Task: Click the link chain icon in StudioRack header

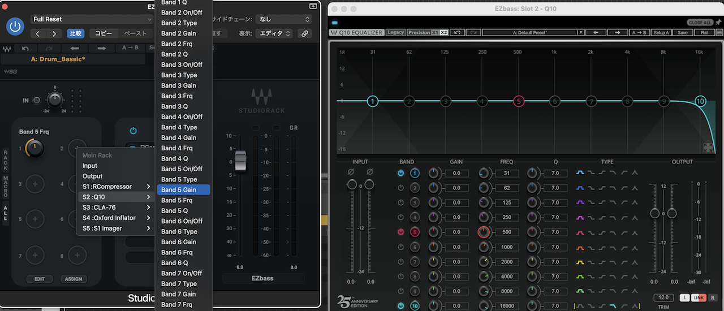Action: click(305, 33)
